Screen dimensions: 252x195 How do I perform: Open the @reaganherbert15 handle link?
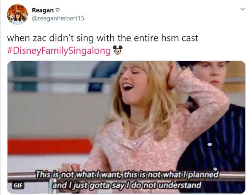[x=58, y=18]
